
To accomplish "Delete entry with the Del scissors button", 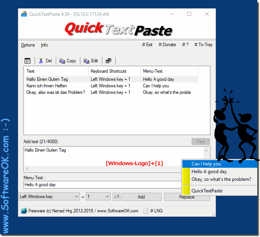I will 45,61.
